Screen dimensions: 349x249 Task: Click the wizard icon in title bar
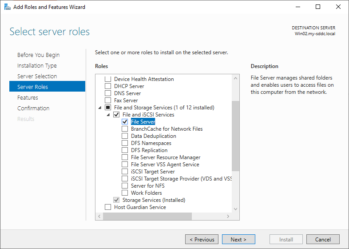pyautogui.click(x=7, y=7)
